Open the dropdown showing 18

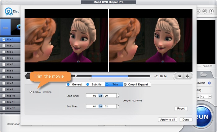pyautogui.click(x=206, y=97)
